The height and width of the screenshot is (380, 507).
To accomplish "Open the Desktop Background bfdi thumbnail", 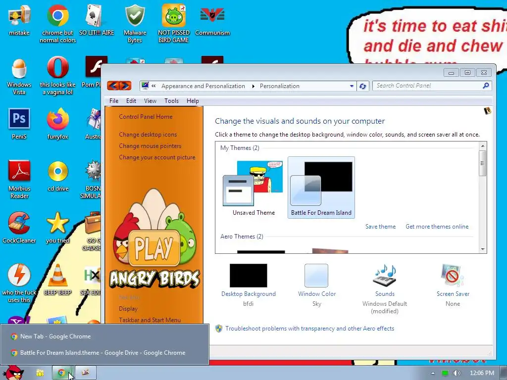I will coord(249,275).
